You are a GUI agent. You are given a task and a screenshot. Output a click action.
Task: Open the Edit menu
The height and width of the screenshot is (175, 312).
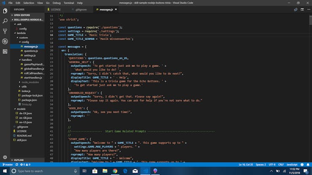tap(18, 3)
